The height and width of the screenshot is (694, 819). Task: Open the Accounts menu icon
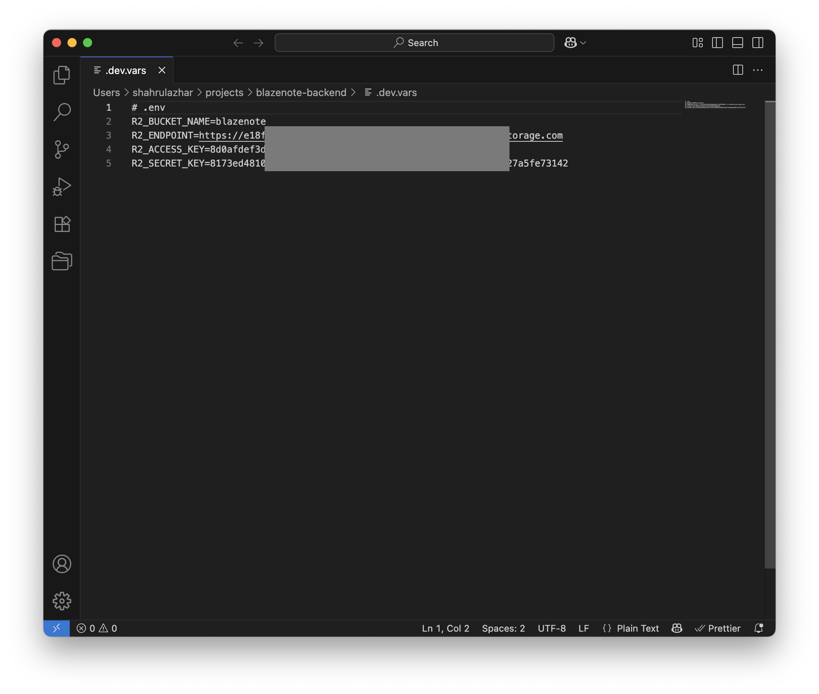point(62,564)
